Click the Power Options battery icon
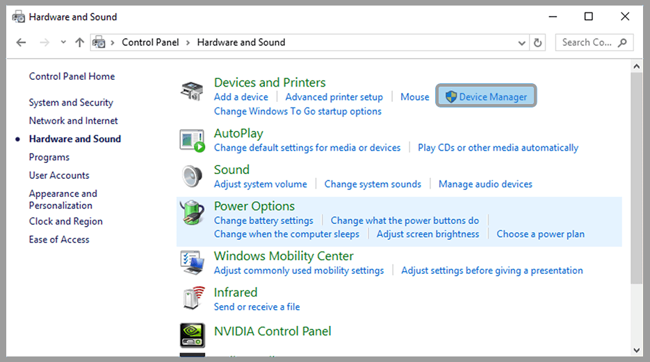The width and height of the screenshot is (650, 362). (x=192, y=213)
